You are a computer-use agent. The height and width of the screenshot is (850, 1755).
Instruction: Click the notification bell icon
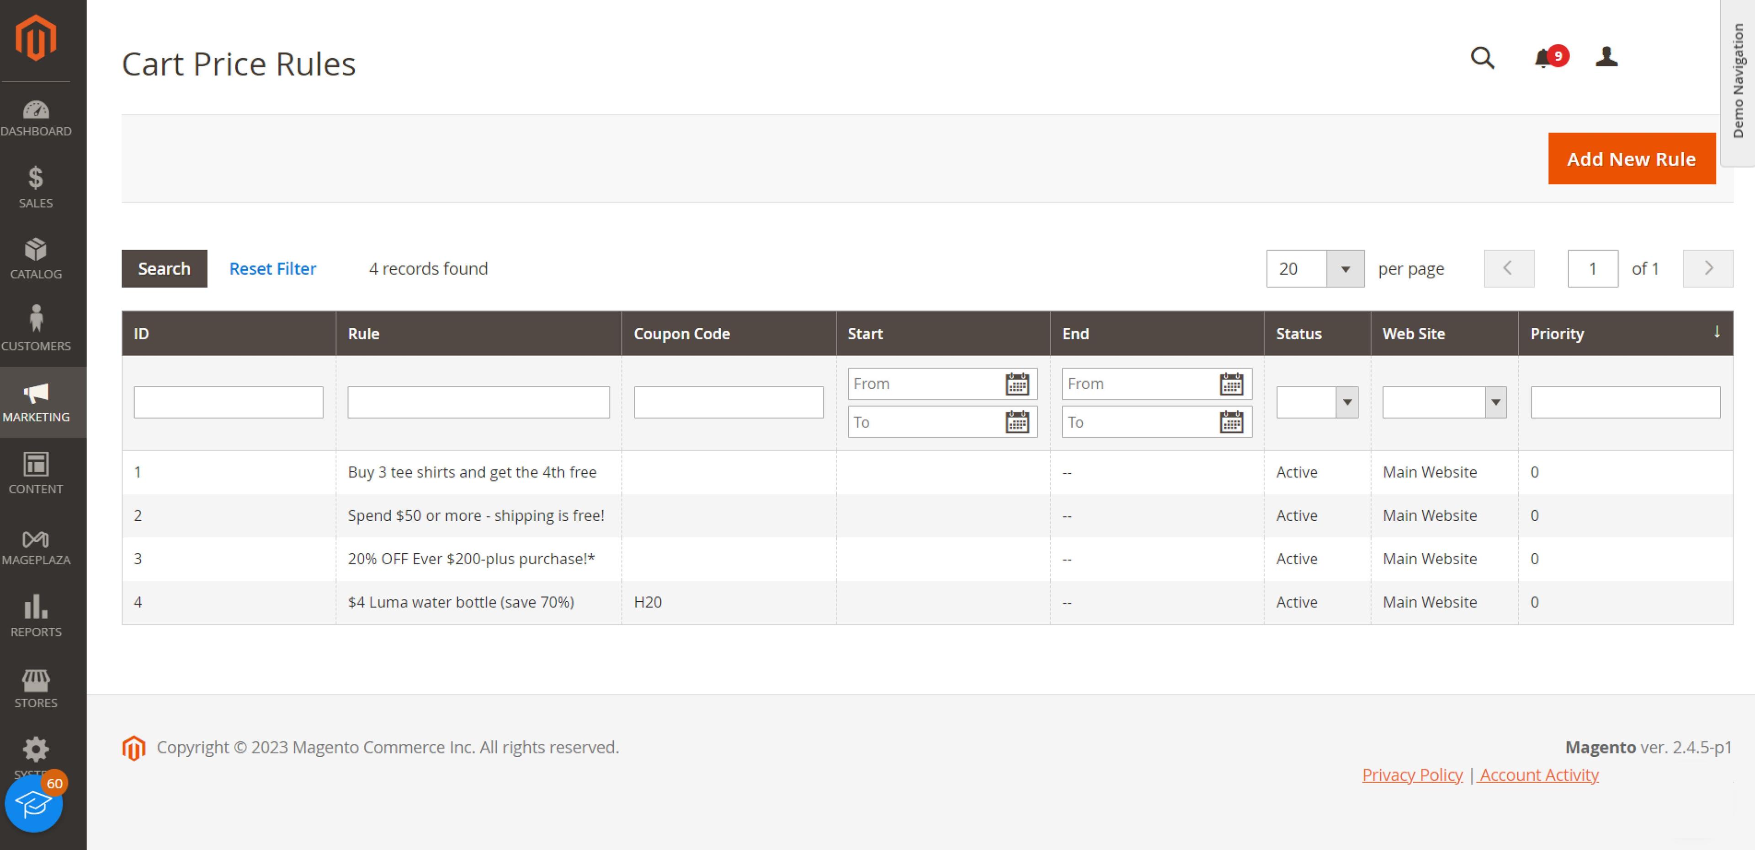[x=1546, y=58]
